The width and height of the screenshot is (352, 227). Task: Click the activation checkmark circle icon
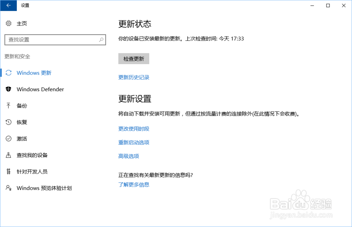8,139
